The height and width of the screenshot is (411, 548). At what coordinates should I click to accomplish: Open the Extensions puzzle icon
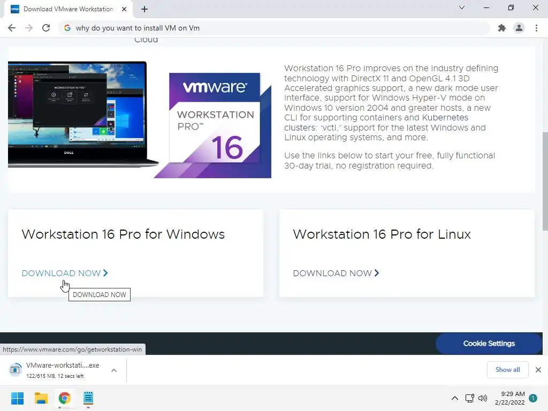click(x=502, y=28)
